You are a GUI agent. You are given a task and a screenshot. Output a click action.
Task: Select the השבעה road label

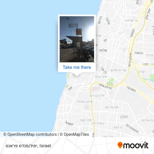(x=131, y=89)
